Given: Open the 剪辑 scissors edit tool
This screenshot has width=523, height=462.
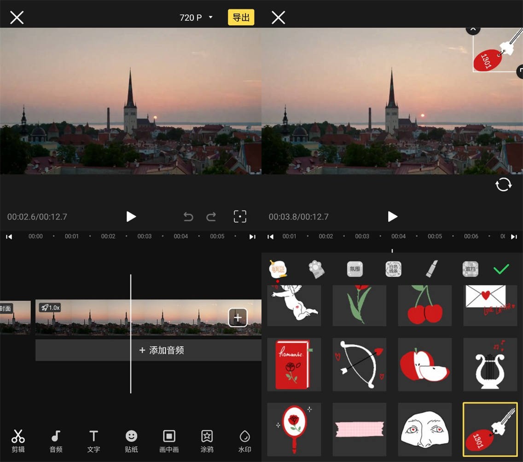Looking at the screenshot, I should coord(18,441).
